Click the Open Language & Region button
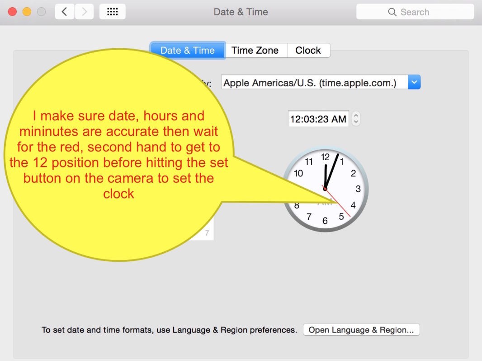Image resolution: width=482 pixels, height=361 pixels. tap(361, 330)
